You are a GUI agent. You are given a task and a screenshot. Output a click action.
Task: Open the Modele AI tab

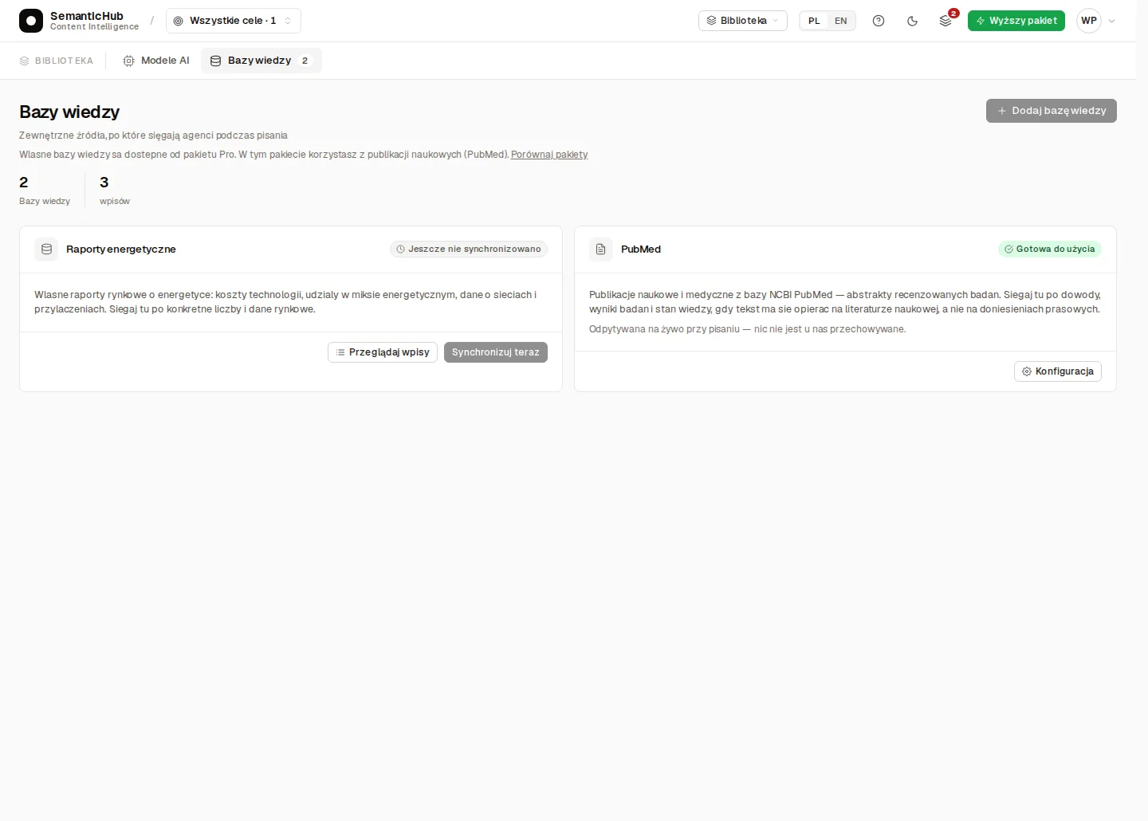pos(156,61)
